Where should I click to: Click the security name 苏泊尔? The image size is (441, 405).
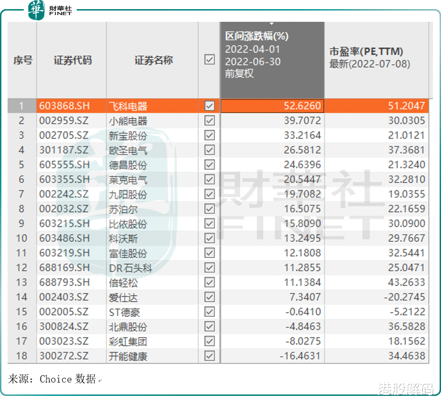point(123,208)
